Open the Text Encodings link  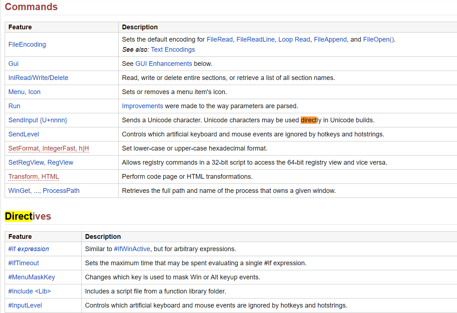173,50
